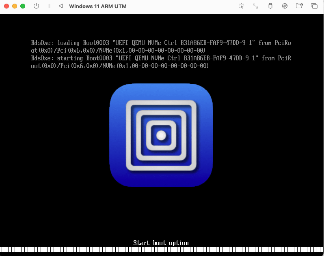Minimize the UTM virtual machine window

coord(15,6)
